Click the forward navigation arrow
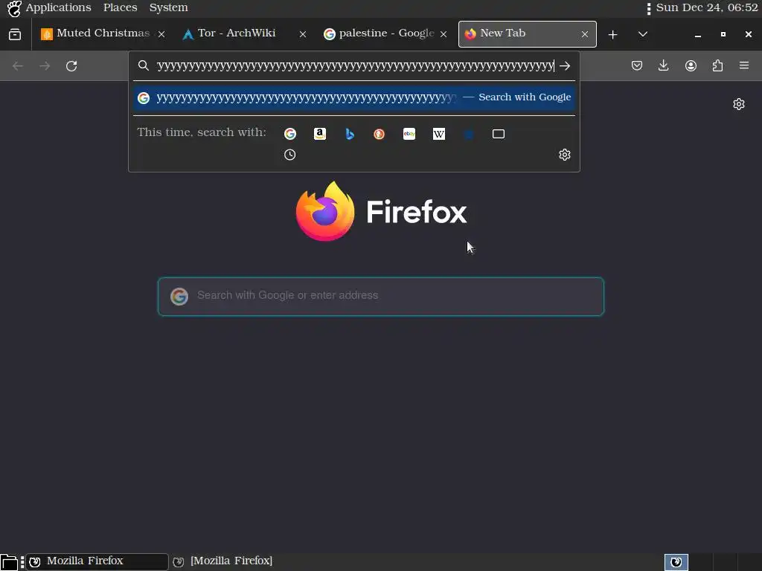Screen dimensions: 762x571 [45, 66]
